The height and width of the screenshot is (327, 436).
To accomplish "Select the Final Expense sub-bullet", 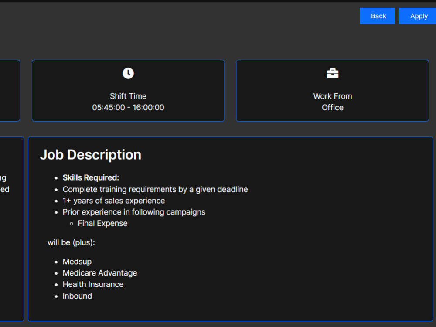I will click(x=102, y=224).
